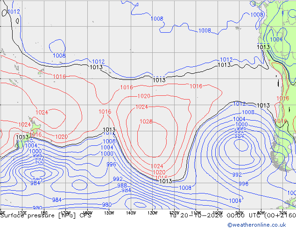The height and width of the screenshot is (229, 296).
Task: Click the 1028 high pressure center label
Action: point(146,122)
